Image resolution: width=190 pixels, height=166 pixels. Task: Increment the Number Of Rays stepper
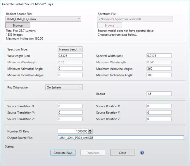(x=91, y=130)
